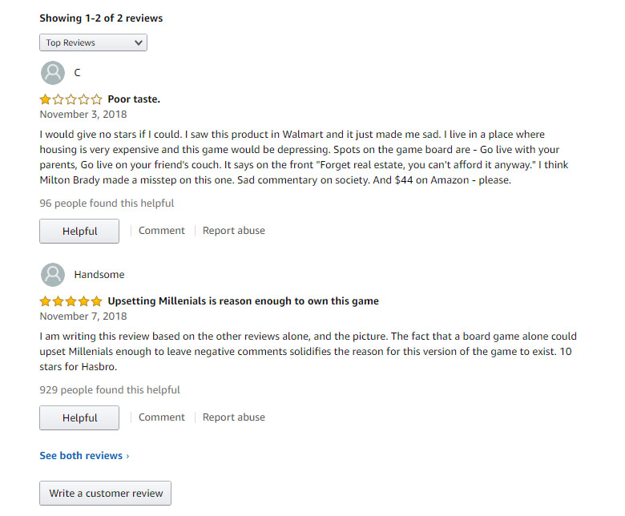Mark Handsome's review as Helpful

(x=79, y=417)
